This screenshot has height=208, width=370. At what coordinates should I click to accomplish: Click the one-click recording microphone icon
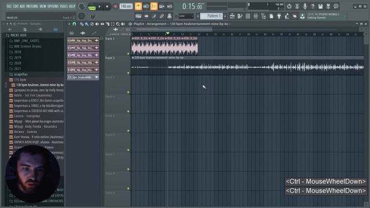305,6
